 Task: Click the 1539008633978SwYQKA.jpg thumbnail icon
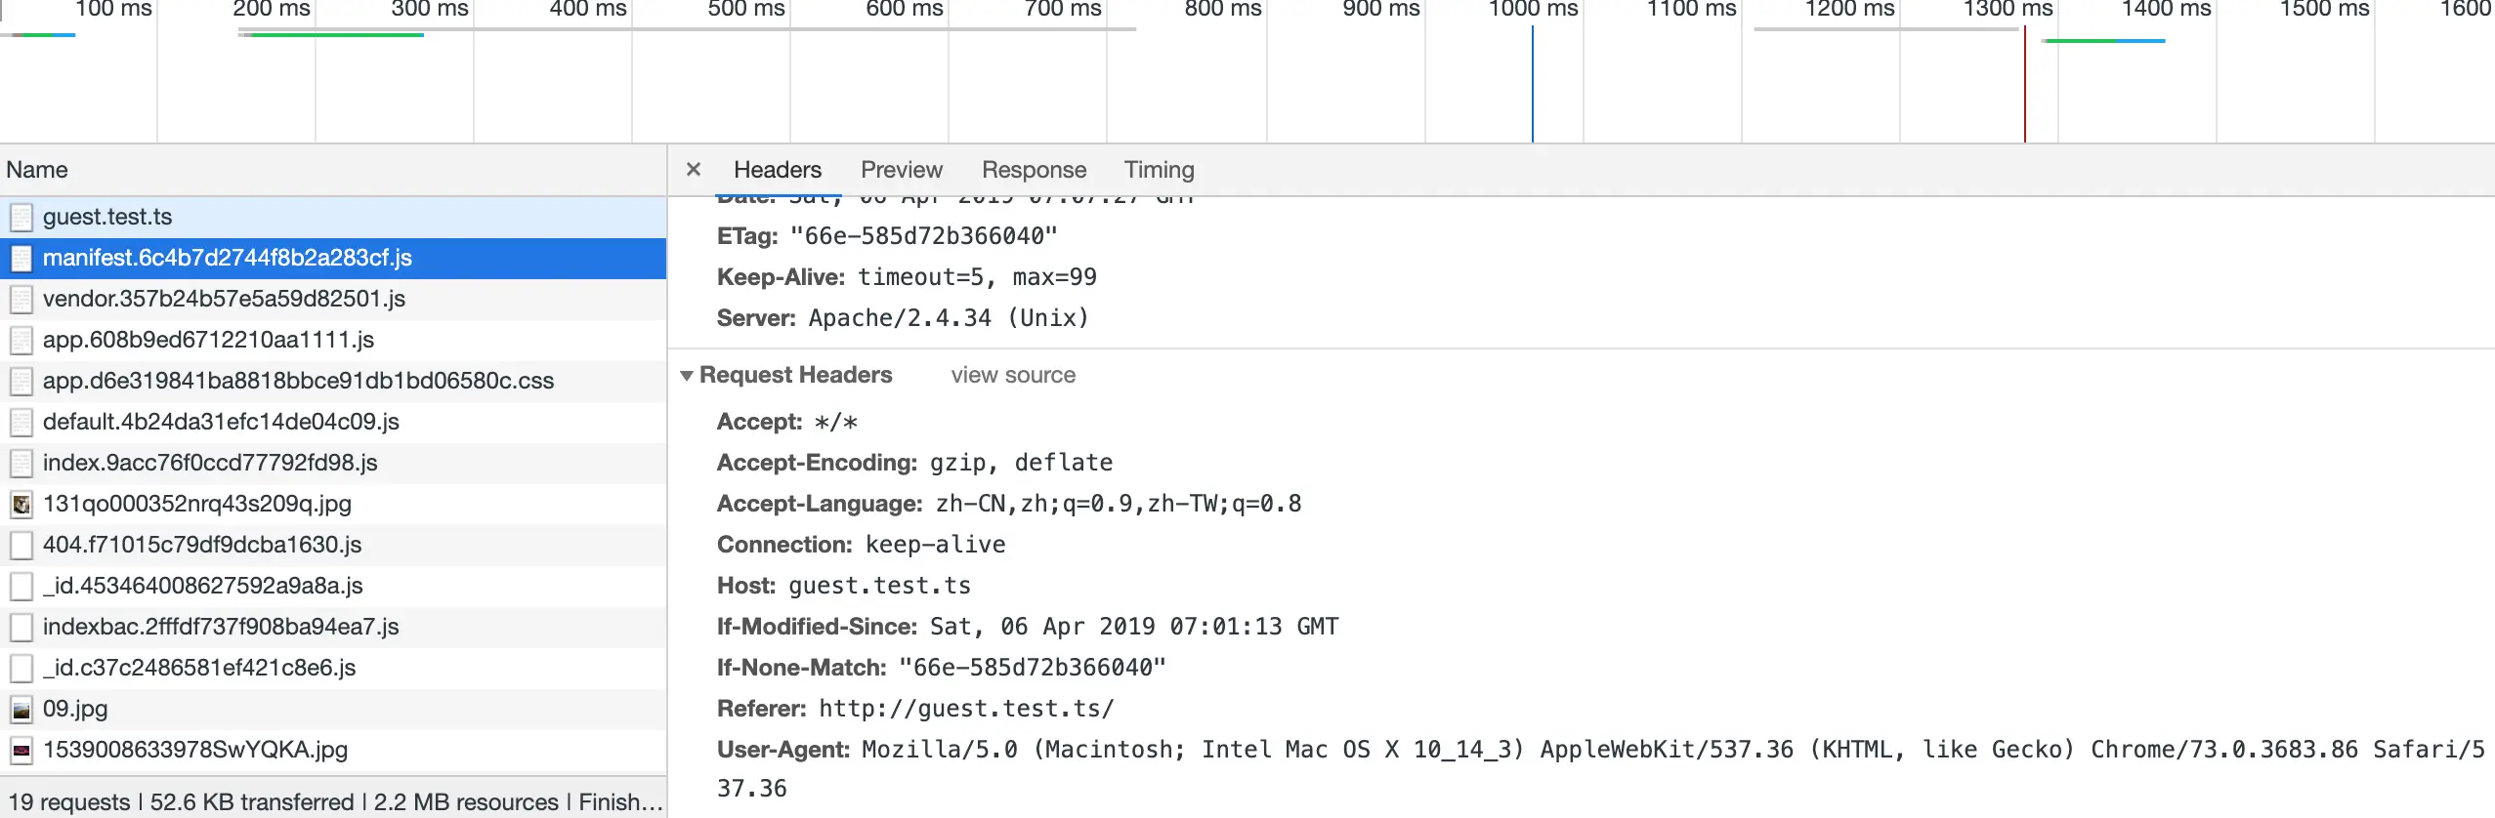[21, 750]
